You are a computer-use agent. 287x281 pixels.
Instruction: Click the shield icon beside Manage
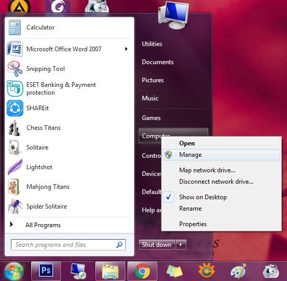click(168, 155)
